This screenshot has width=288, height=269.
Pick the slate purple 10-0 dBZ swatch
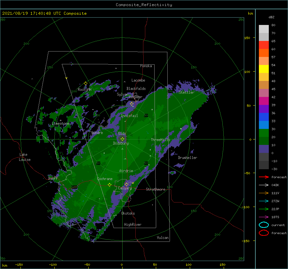pos(264,149)
